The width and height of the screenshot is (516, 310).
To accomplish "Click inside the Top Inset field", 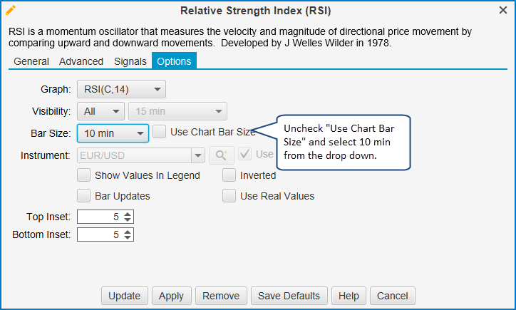I will pyautogui.click(x=98, y=217).
